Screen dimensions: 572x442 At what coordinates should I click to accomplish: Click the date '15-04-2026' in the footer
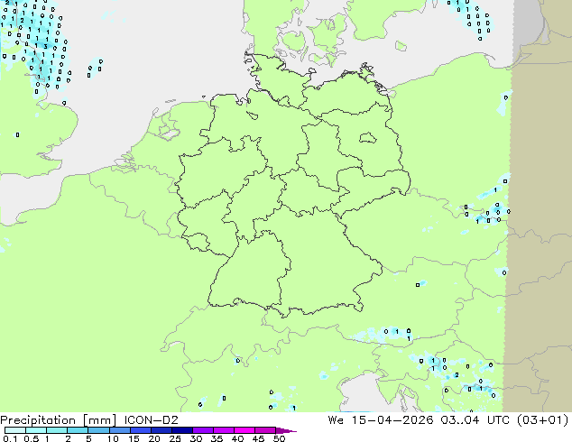(x=392, y=420)
